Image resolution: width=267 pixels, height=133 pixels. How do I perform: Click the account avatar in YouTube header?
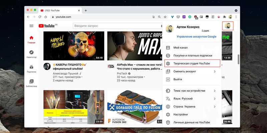pyautogui.click(x=228, y=26)
